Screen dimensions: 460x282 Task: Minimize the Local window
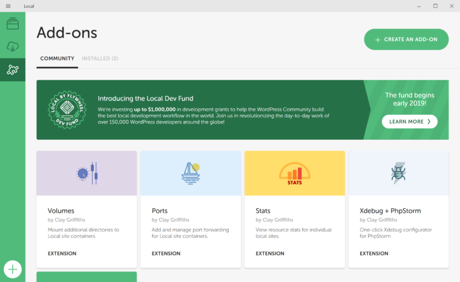[x=419, y=6]
